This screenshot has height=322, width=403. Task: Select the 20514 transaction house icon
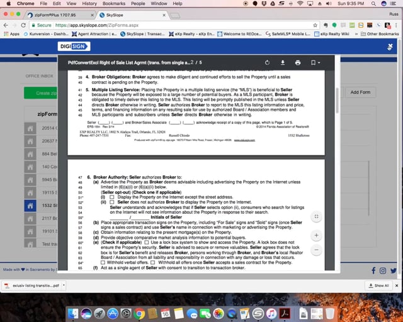30,128
